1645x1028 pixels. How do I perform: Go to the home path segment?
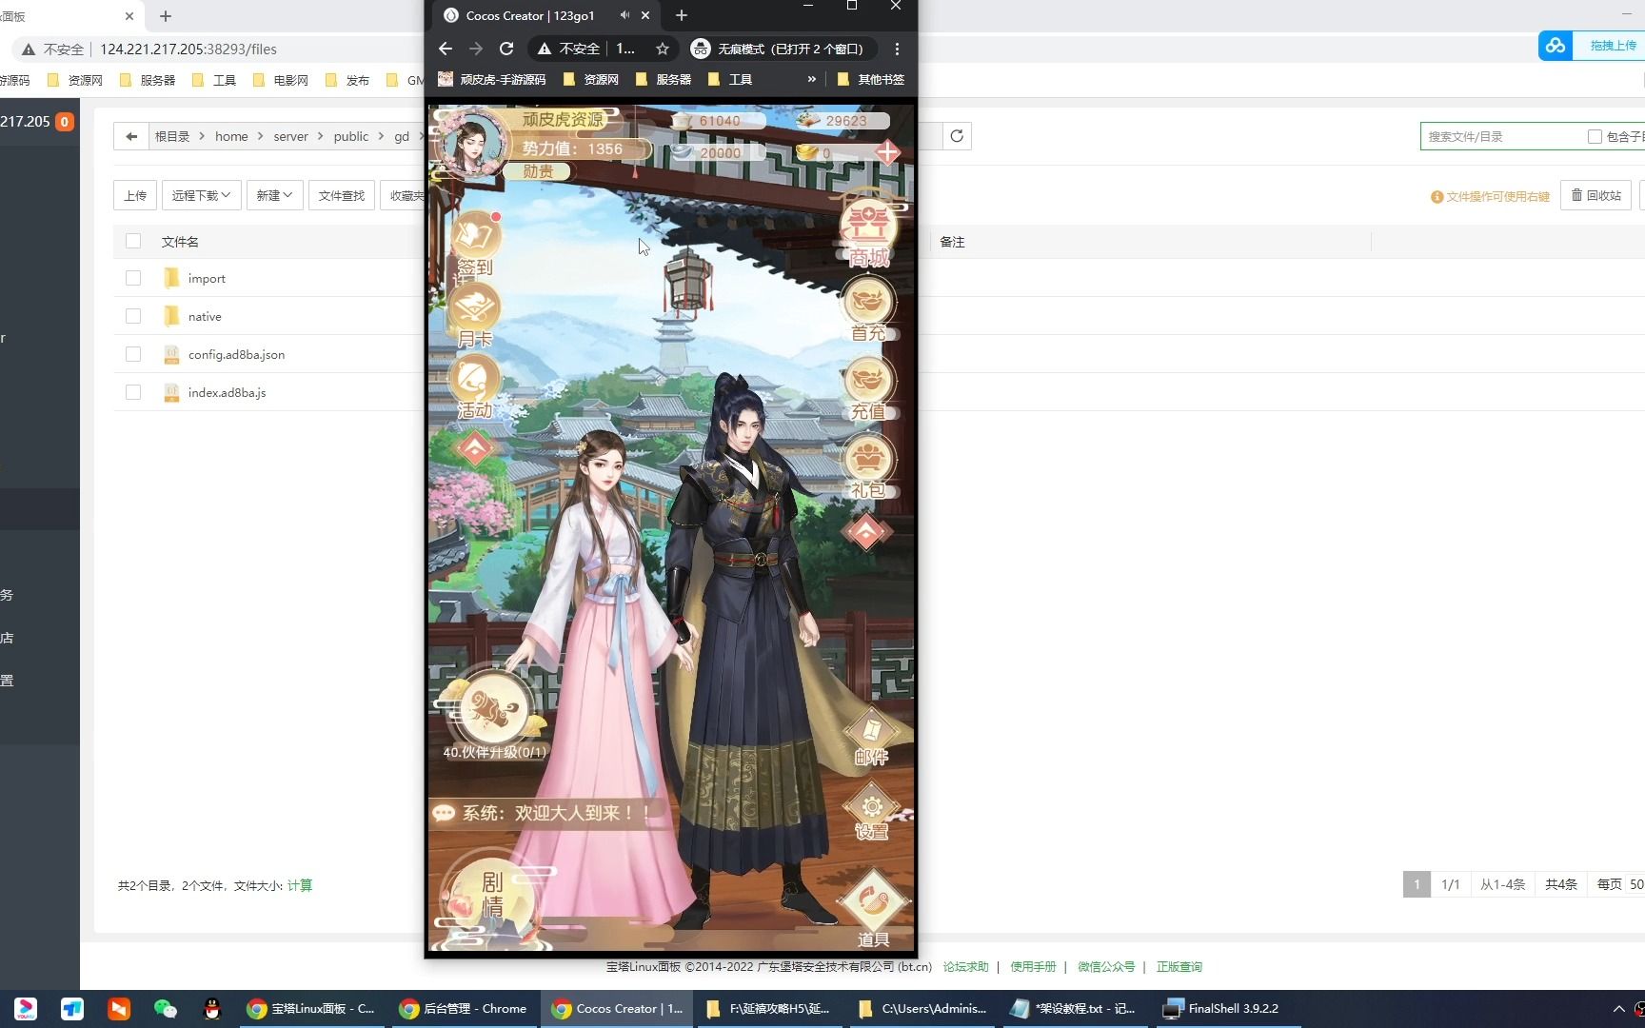click(231, 136)
